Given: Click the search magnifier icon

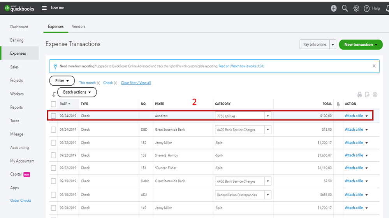Looking at the screenshot, I should 345,8.
